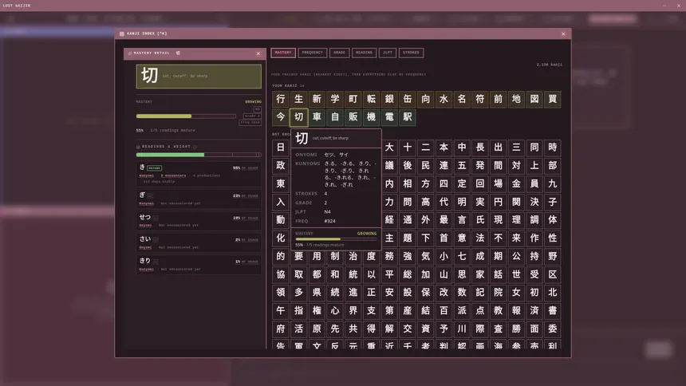
Task: Open the 新 kanji tile
Action: pyautogui.click(x=317, y=99)
